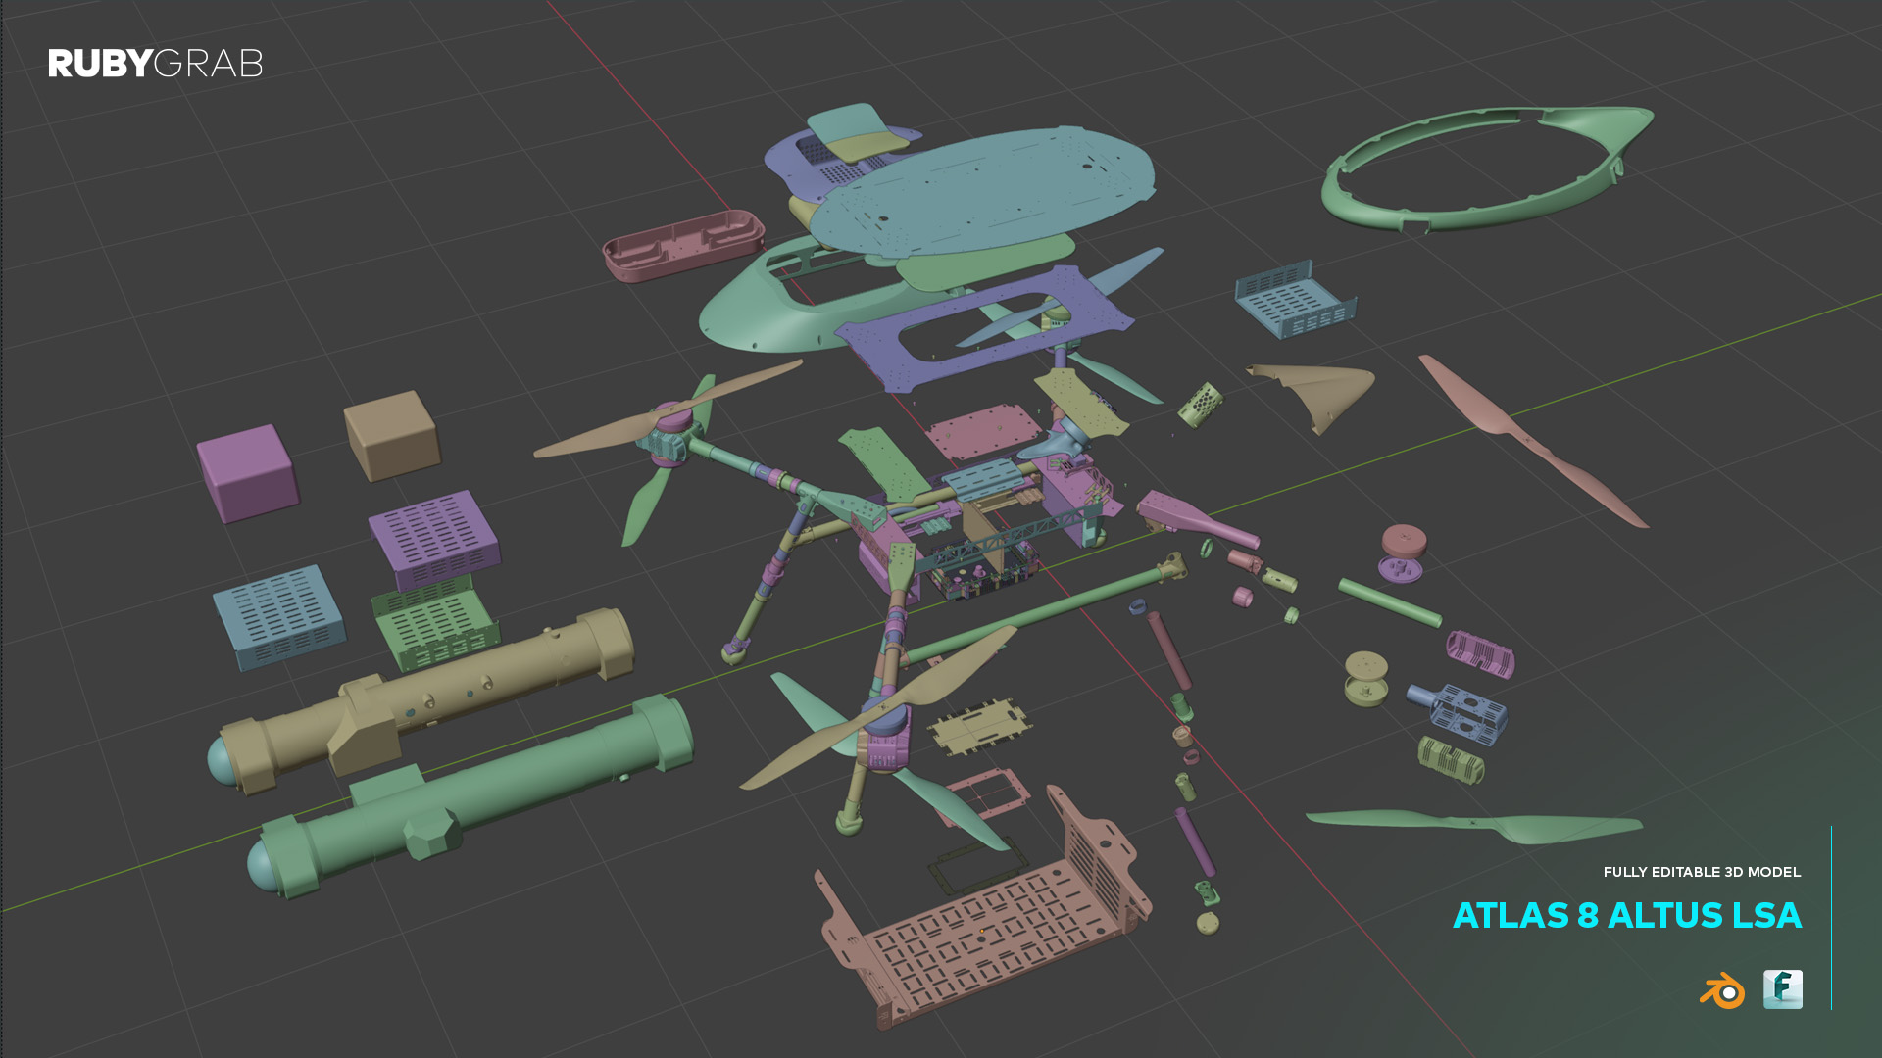The height and width of the screenshot is (1058, 1882).
Task: Click the Fusion 360 logo icon
Action: click(x=1783, y=989)
